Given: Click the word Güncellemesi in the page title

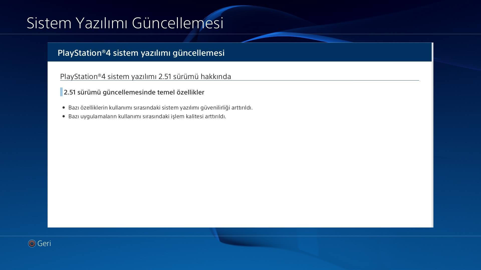Looking at the screenshot, I should point(177,23).
